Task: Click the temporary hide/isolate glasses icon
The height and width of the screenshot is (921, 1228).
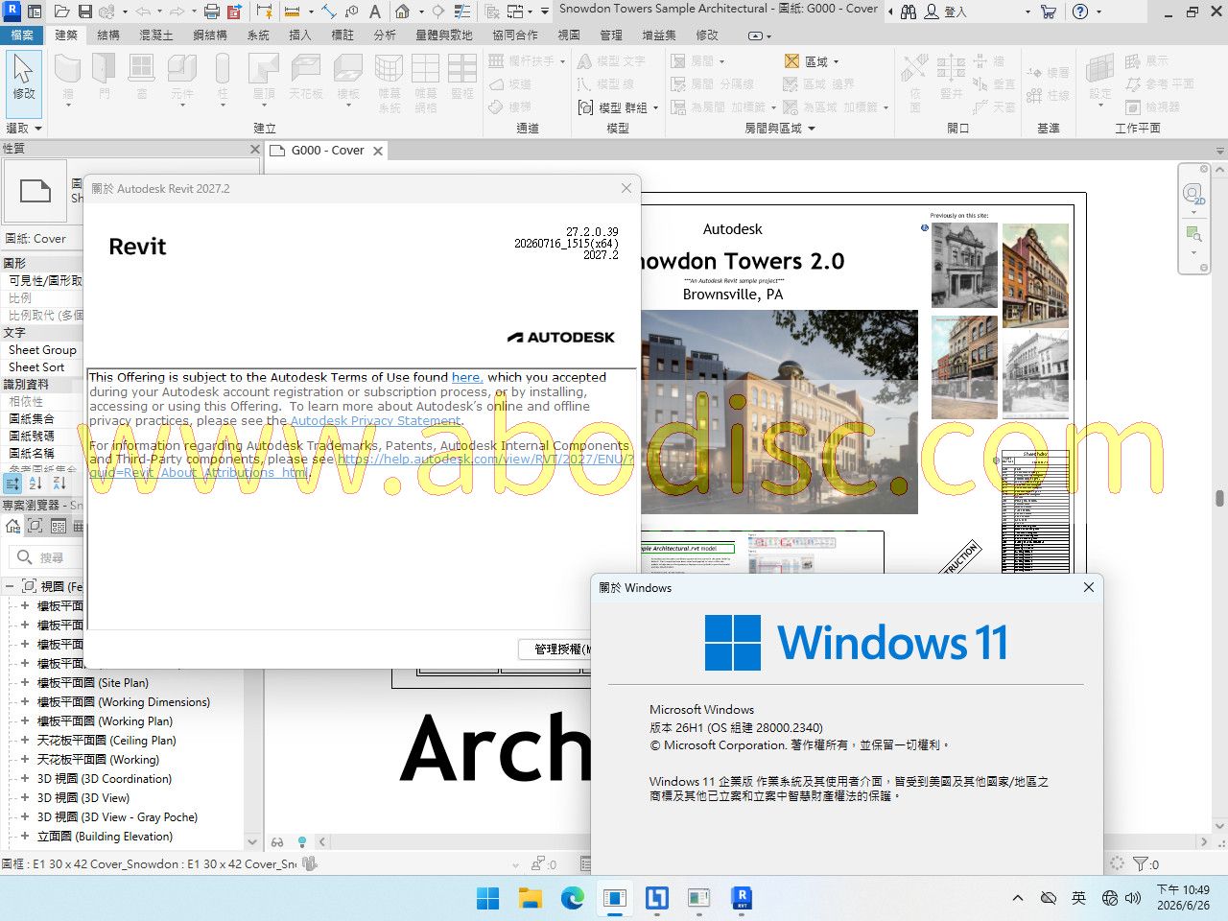Action: (277, 842)
